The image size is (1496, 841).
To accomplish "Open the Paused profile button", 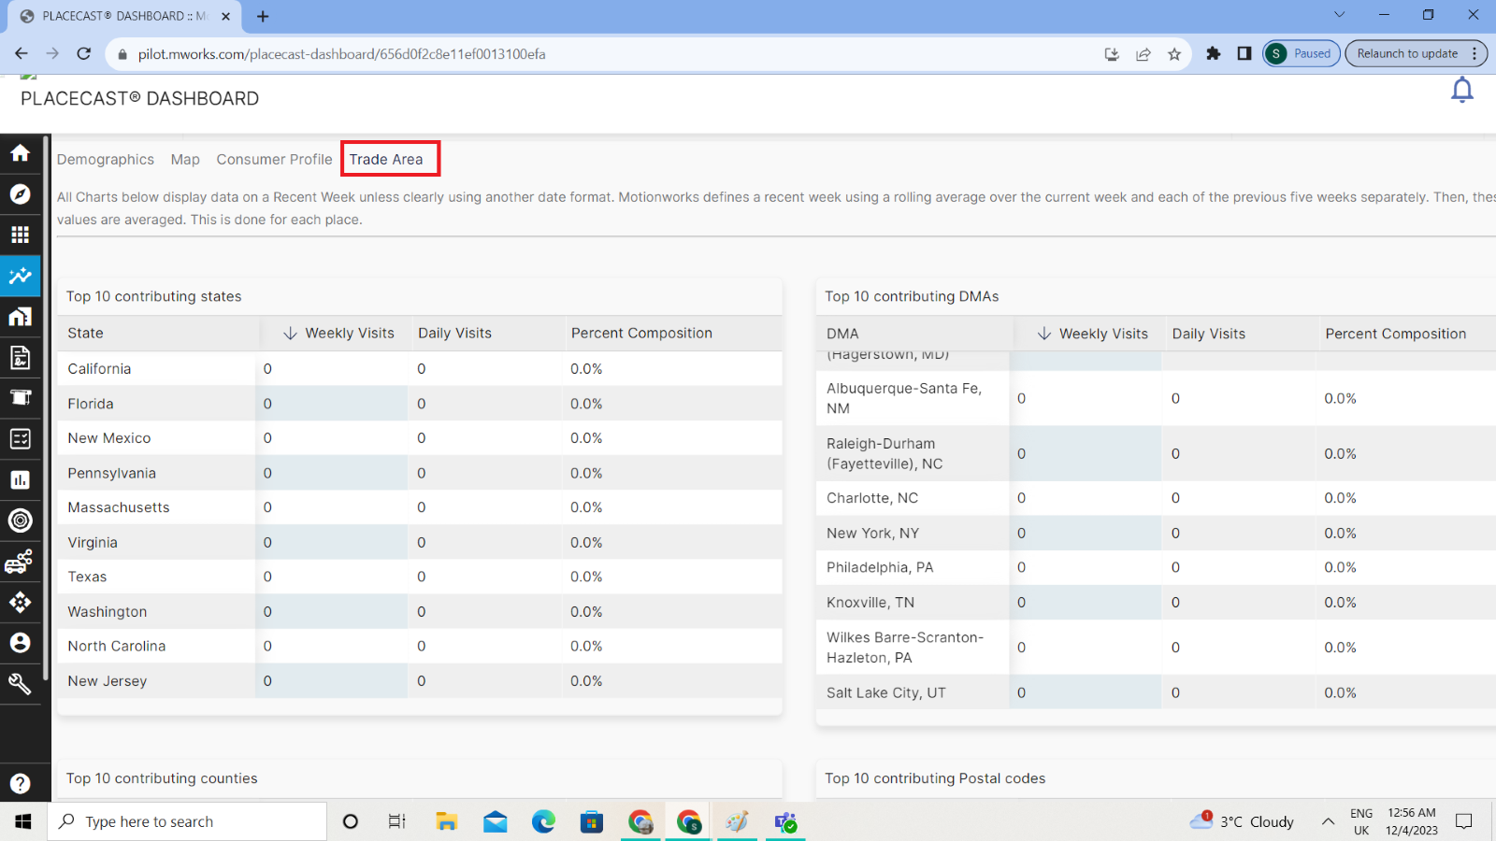I will coord(1302,53).
